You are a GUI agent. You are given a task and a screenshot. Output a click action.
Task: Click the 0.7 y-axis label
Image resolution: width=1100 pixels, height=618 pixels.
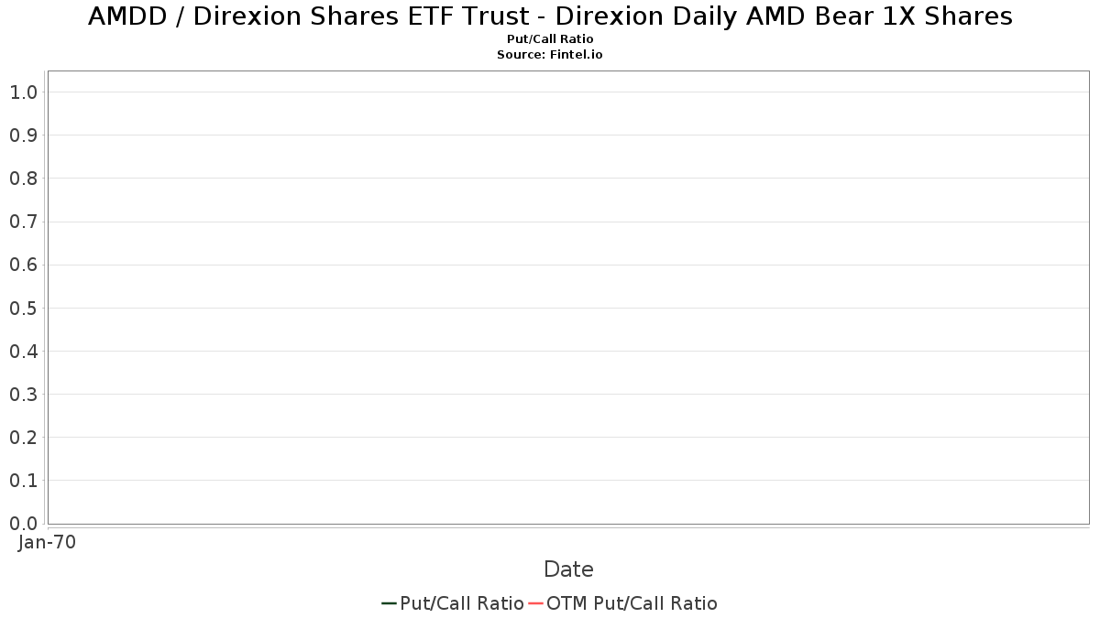(x=23, y=221)
